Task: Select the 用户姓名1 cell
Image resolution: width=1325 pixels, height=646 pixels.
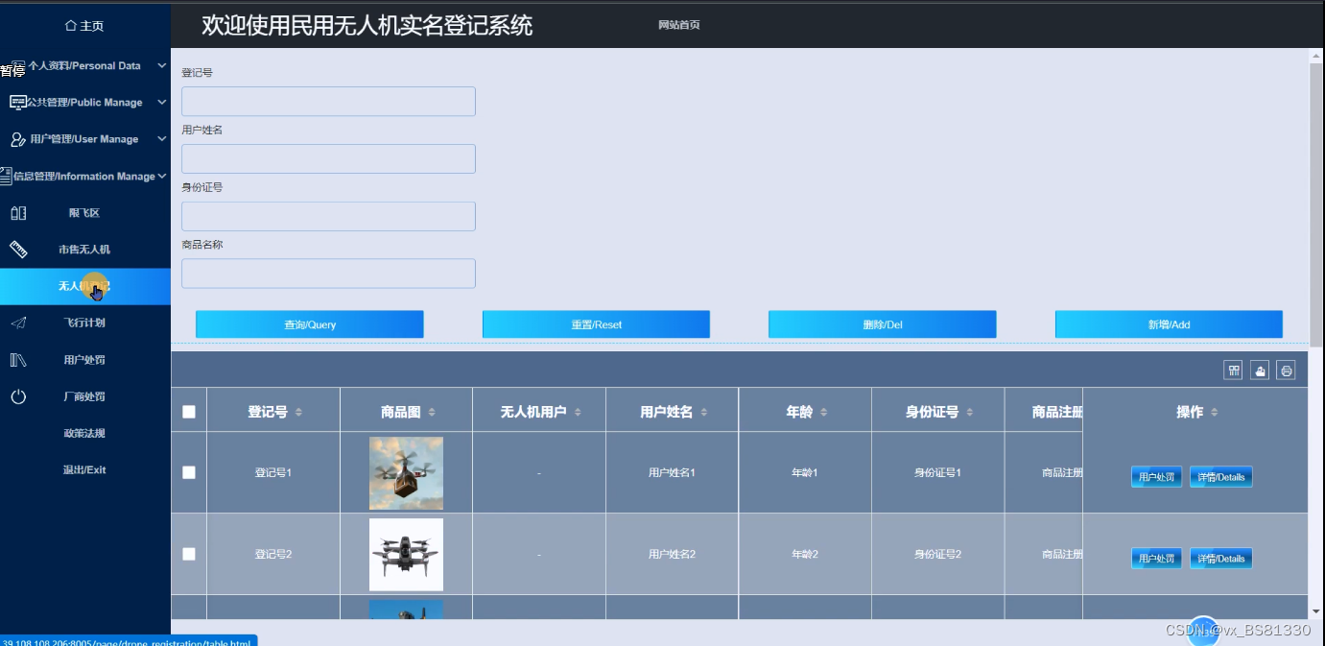Action: click(672, 472)
